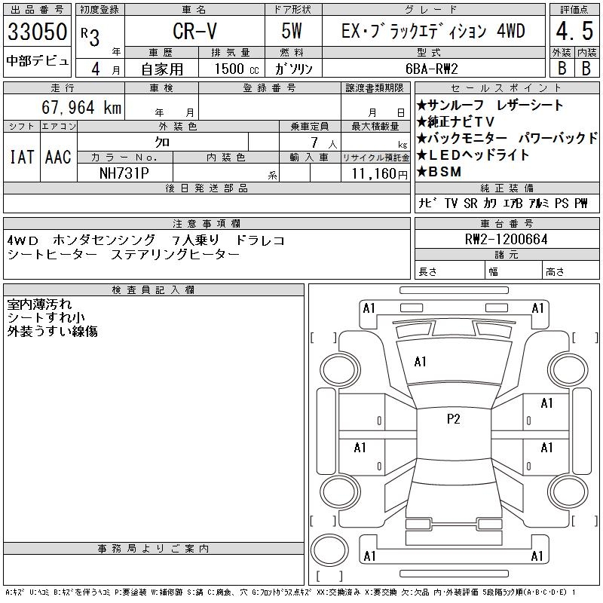Image resolution: width=603 pixels, height=603 pixels.
Task: Select sales point ★純正ナビTV
Action: click(455, 121)
